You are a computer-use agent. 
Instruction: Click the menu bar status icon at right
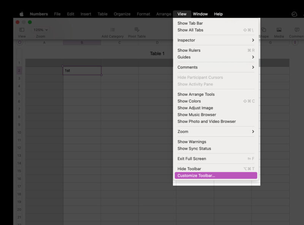(294, 14)
